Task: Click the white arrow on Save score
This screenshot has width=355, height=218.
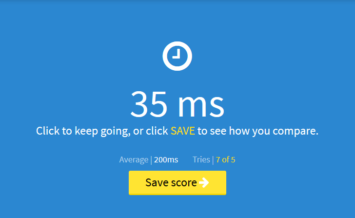Action: point(204,182)
